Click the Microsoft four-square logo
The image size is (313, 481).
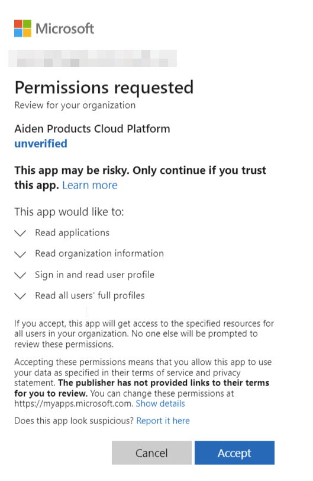[22, 28]
